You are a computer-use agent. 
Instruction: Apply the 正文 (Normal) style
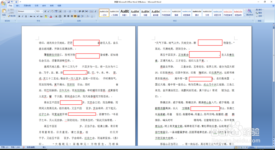(104, 13)
